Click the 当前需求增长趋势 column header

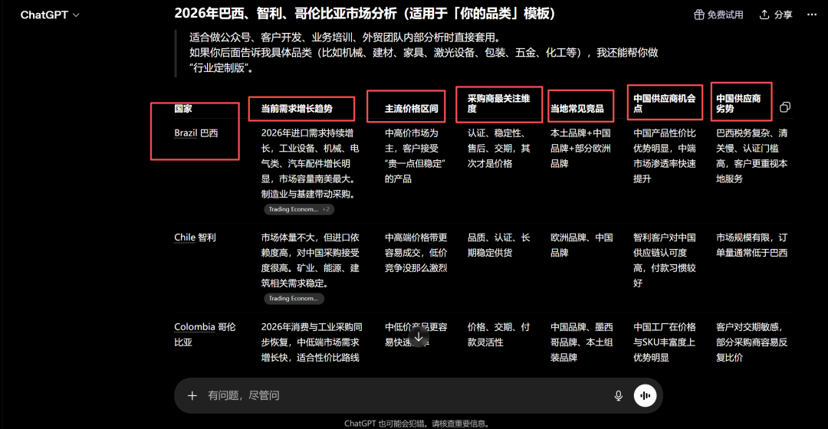pos(297,109)
